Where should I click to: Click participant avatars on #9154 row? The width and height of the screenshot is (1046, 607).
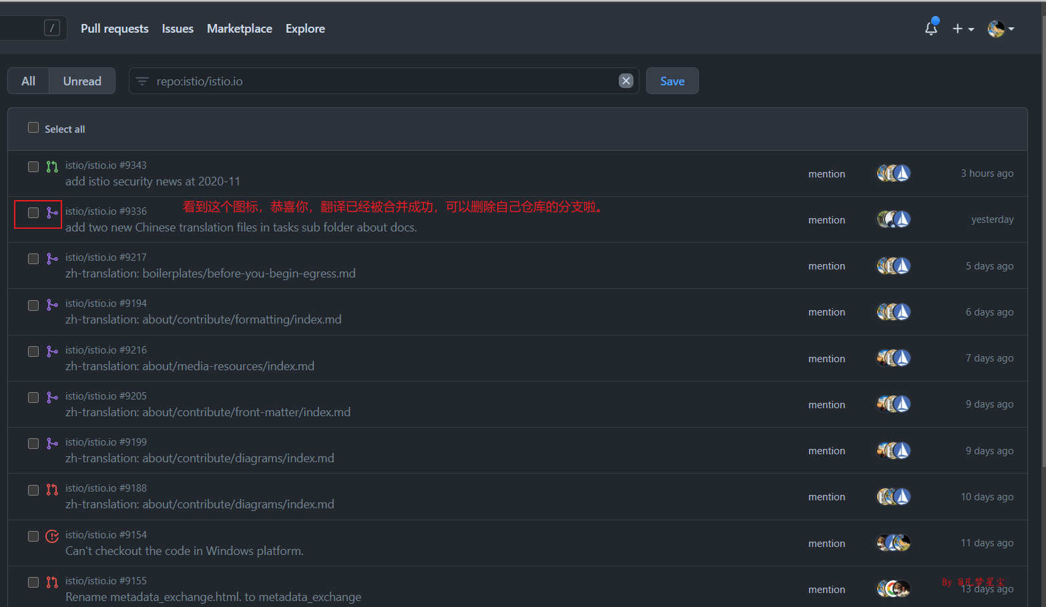coord(894,543)
